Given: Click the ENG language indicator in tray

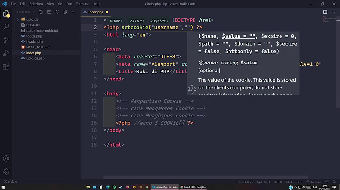Looking at the screenshot, I should [315, 187].
